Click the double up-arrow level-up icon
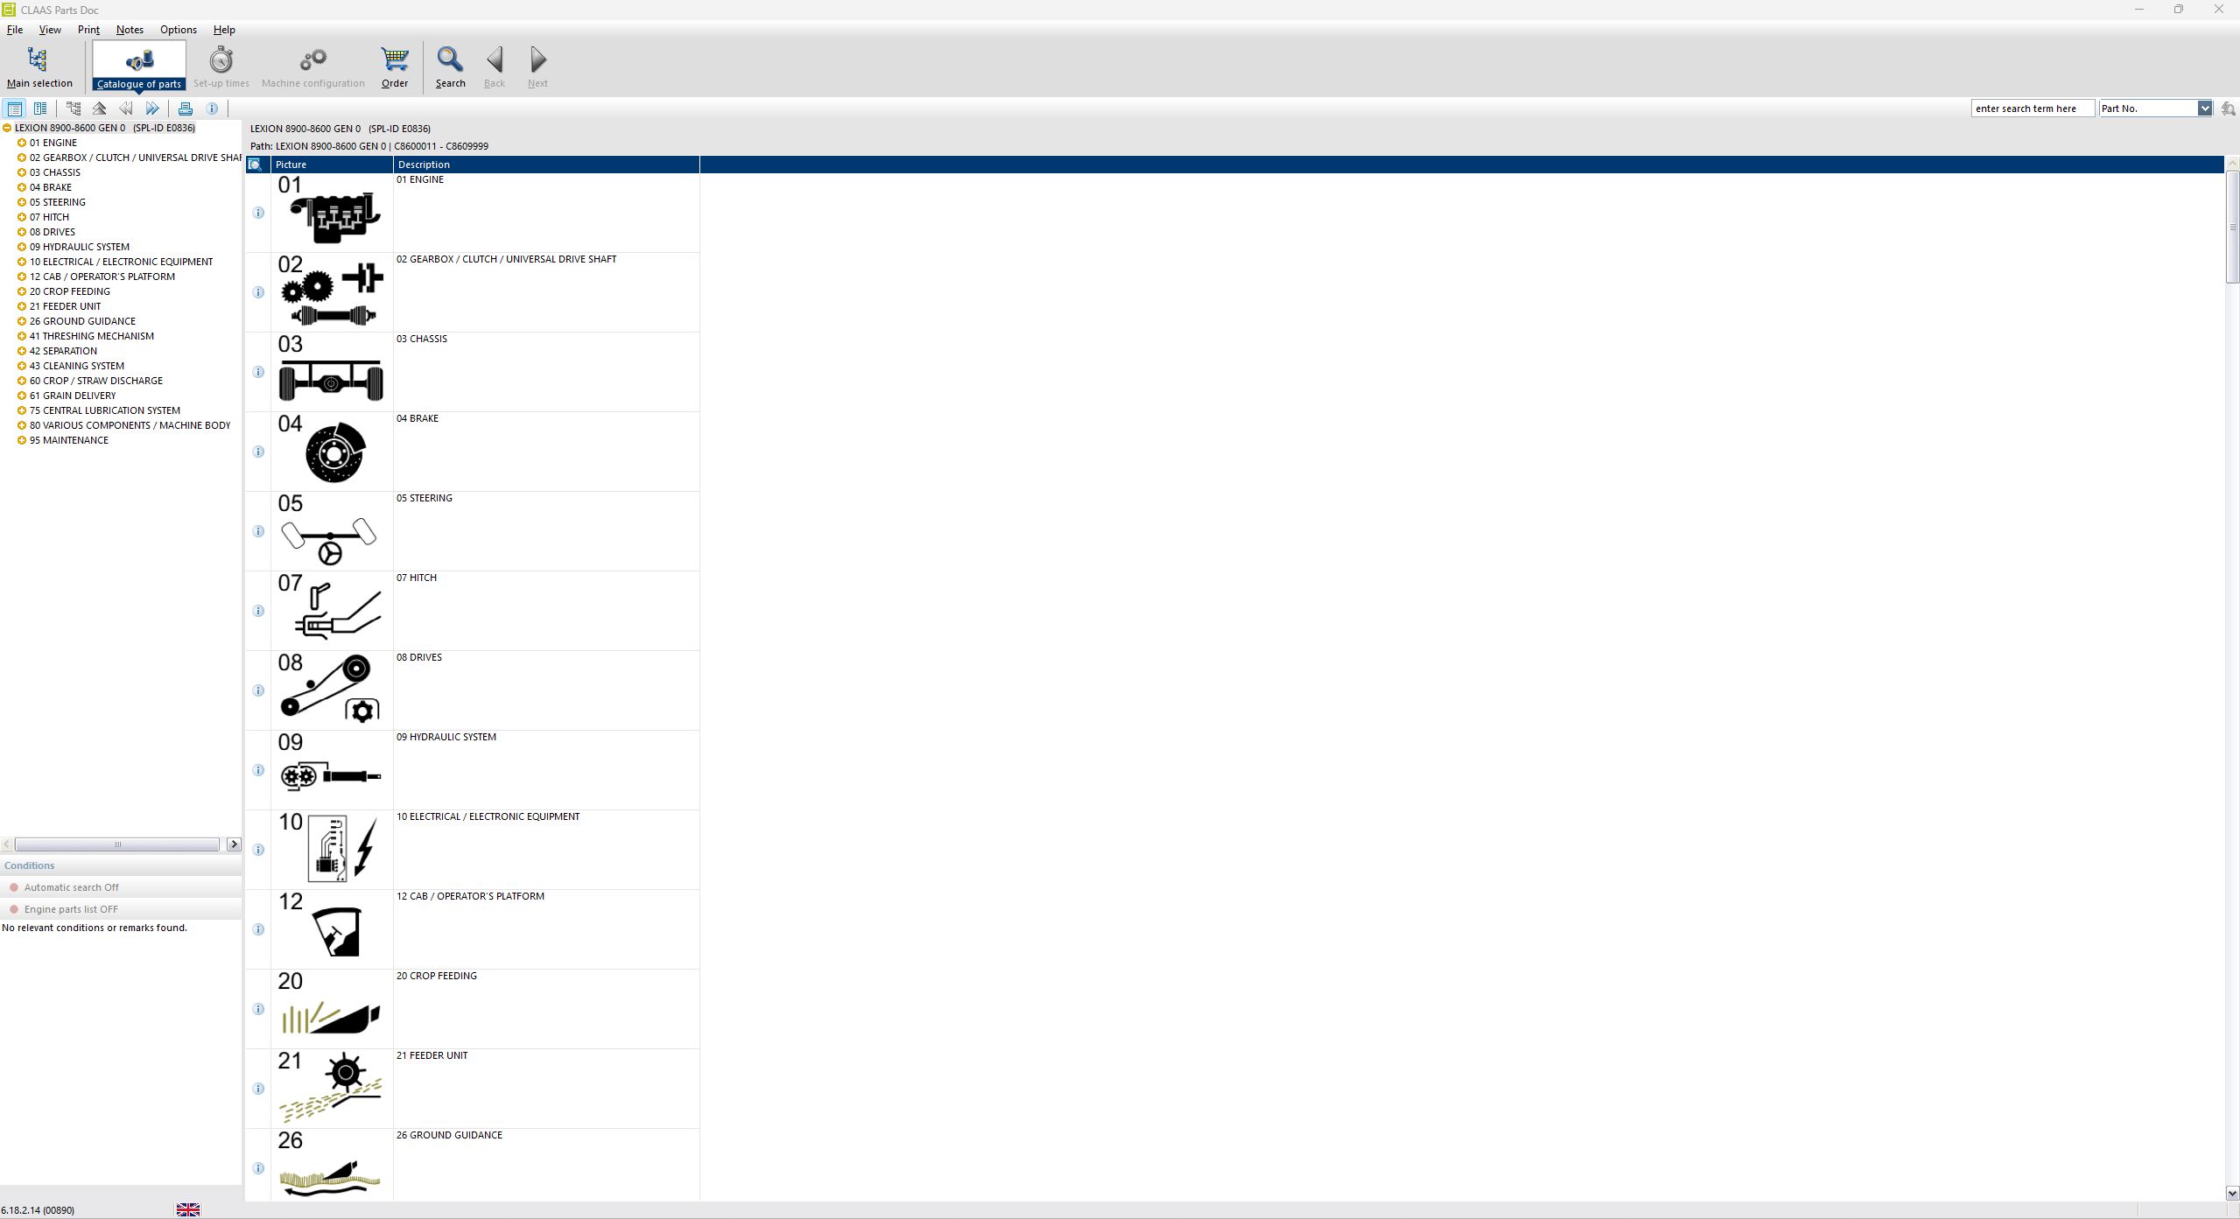Image resolution: width=2240 pixels, height=1219 pixels. (x=100, y=109)
